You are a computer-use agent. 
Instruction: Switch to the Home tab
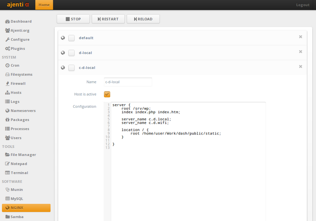(x=44, y=5)
